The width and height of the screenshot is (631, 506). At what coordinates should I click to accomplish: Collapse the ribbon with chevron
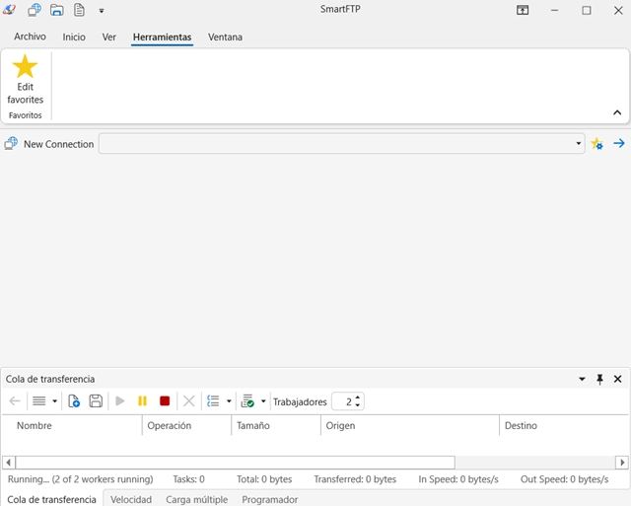[x=617, y=112]
